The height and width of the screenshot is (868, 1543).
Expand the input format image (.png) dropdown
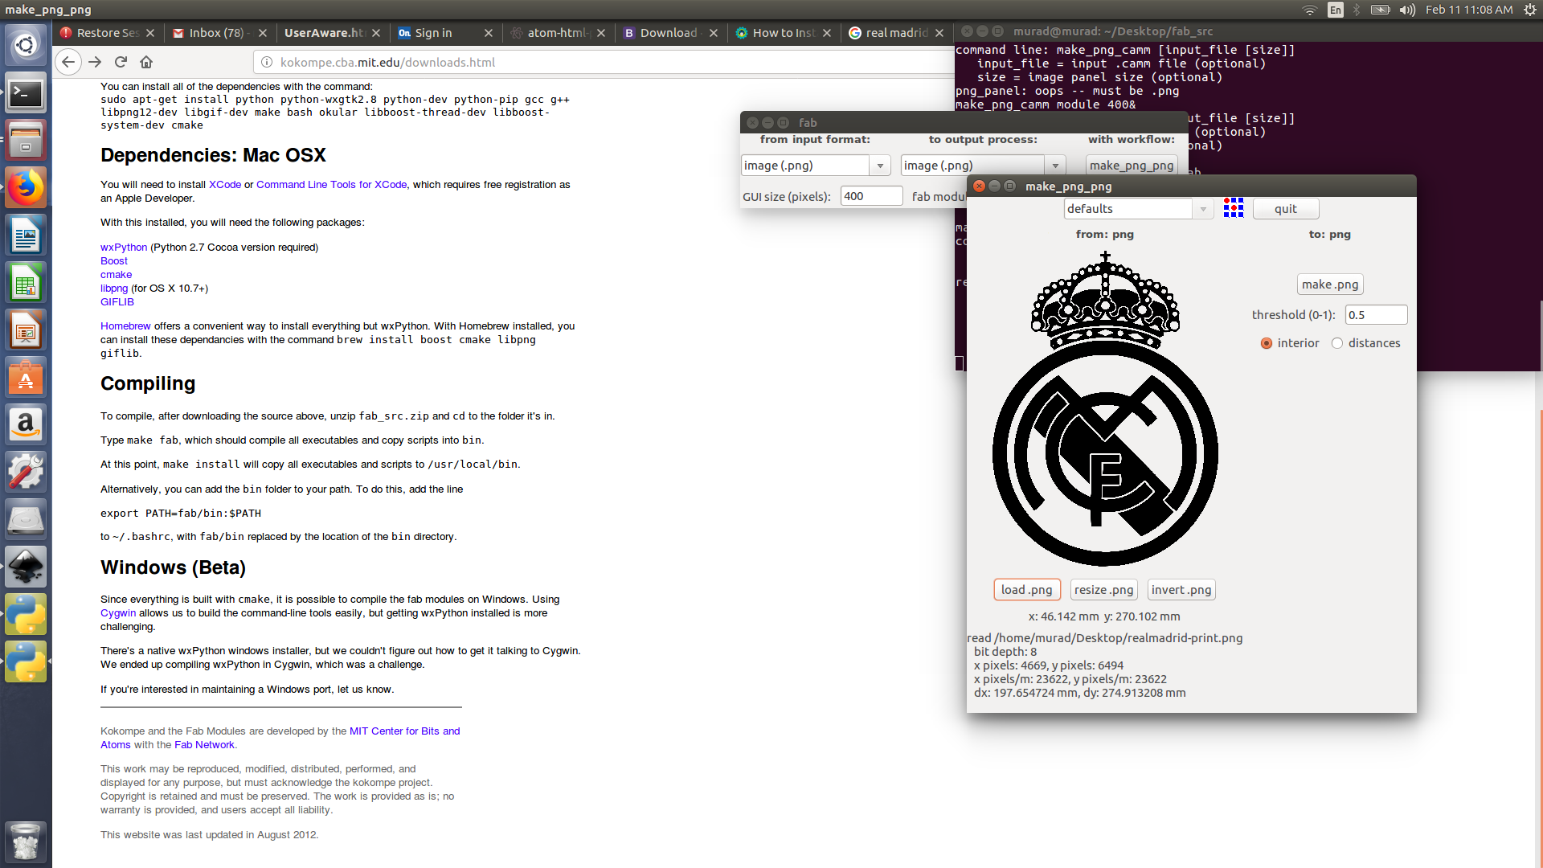[x=880, y=166]
